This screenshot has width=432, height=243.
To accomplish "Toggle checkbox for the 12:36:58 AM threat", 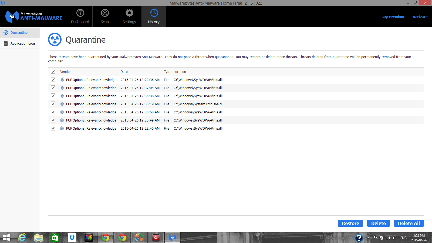I will [x=53, y=112].
